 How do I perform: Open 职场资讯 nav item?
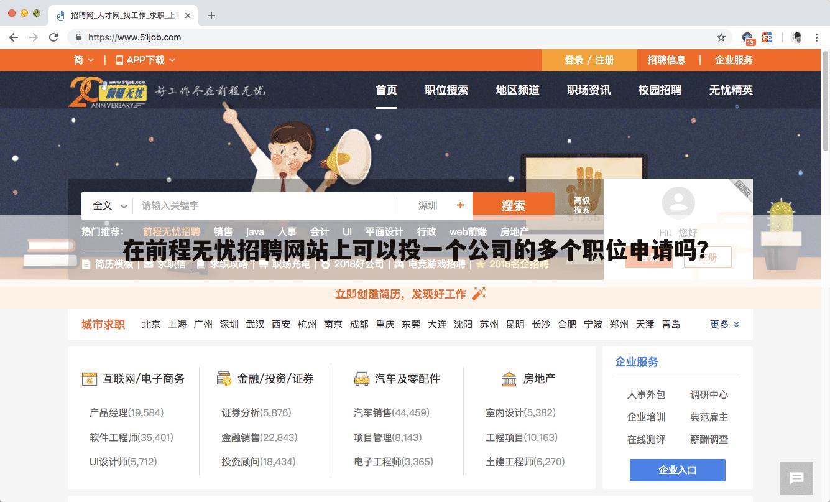coord(589,90)
